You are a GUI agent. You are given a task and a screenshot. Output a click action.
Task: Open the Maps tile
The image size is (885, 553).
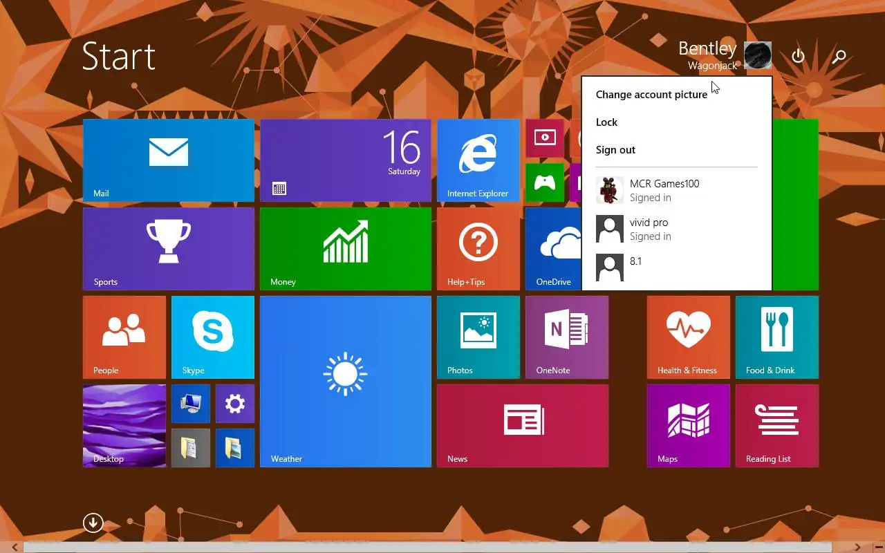point(689,426)
